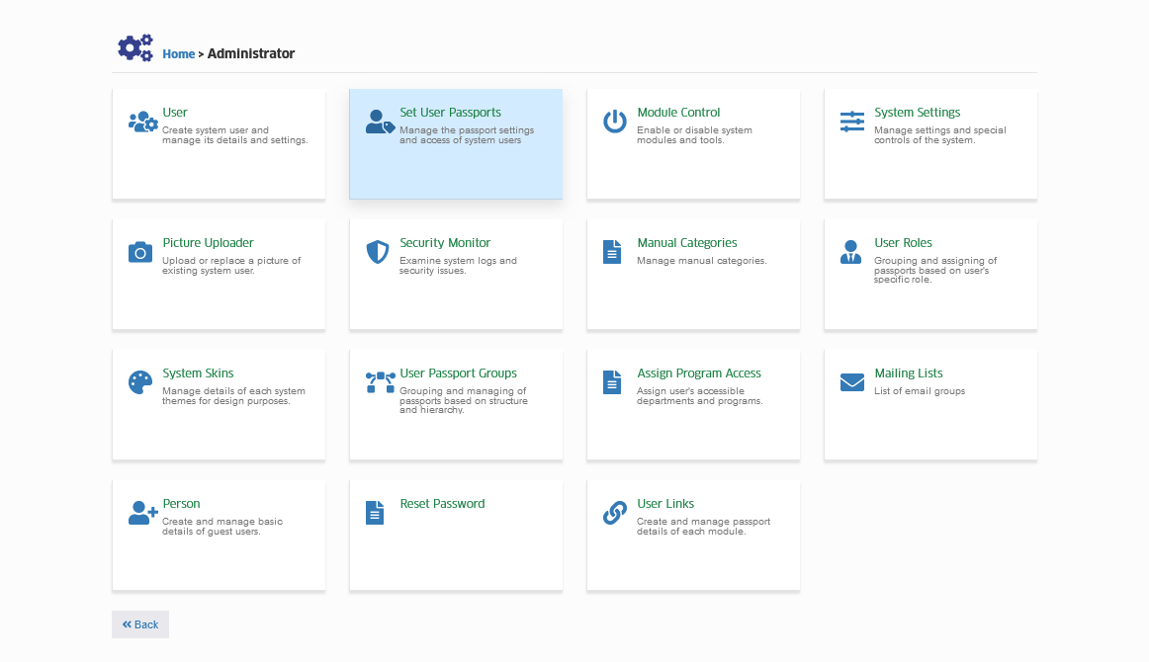Click 'Manage the passport settings' description
Viewport: 1149px width, 662px height.
[x=467, y=135]
